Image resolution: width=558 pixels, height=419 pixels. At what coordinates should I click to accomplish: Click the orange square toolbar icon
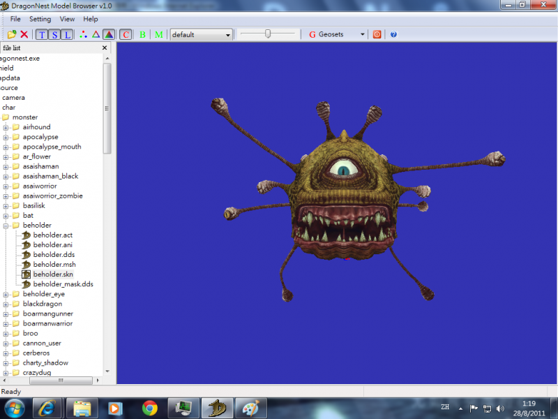point(377,34)
